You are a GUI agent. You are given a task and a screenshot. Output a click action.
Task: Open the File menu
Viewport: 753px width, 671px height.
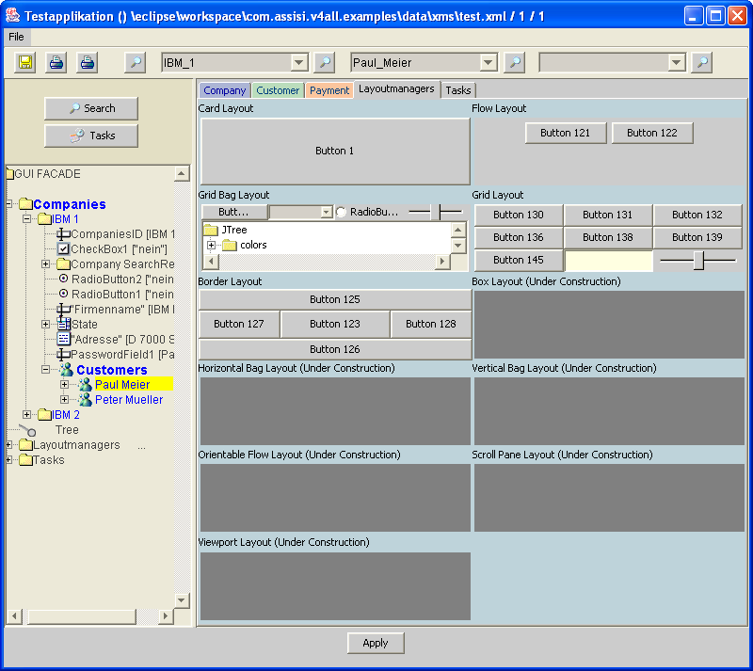coord(16,37)
